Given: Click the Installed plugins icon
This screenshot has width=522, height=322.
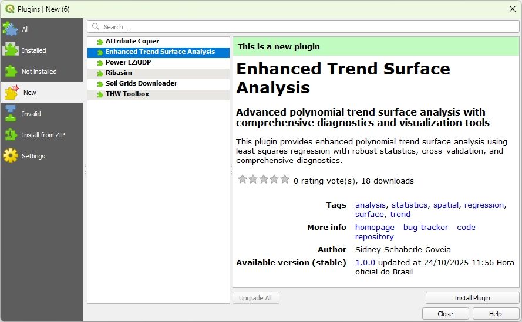Looking at the screenshot, I should point(11,50).
